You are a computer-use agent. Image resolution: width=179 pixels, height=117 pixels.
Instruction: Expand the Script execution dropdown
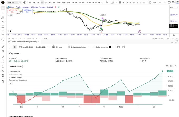coord(103,47)
